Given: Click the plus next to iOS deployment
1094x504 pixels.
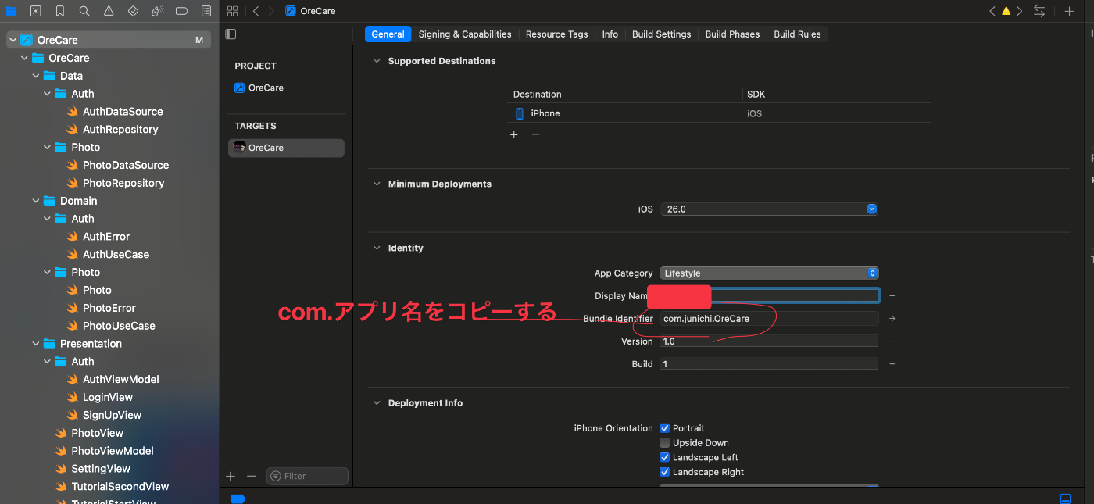Looking at the screenshot, I should (x=892, y=209).
